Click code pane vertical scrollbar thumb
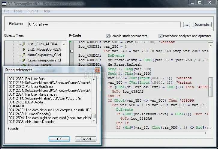Viewport: 218px width, 149px height. (211, 87)
